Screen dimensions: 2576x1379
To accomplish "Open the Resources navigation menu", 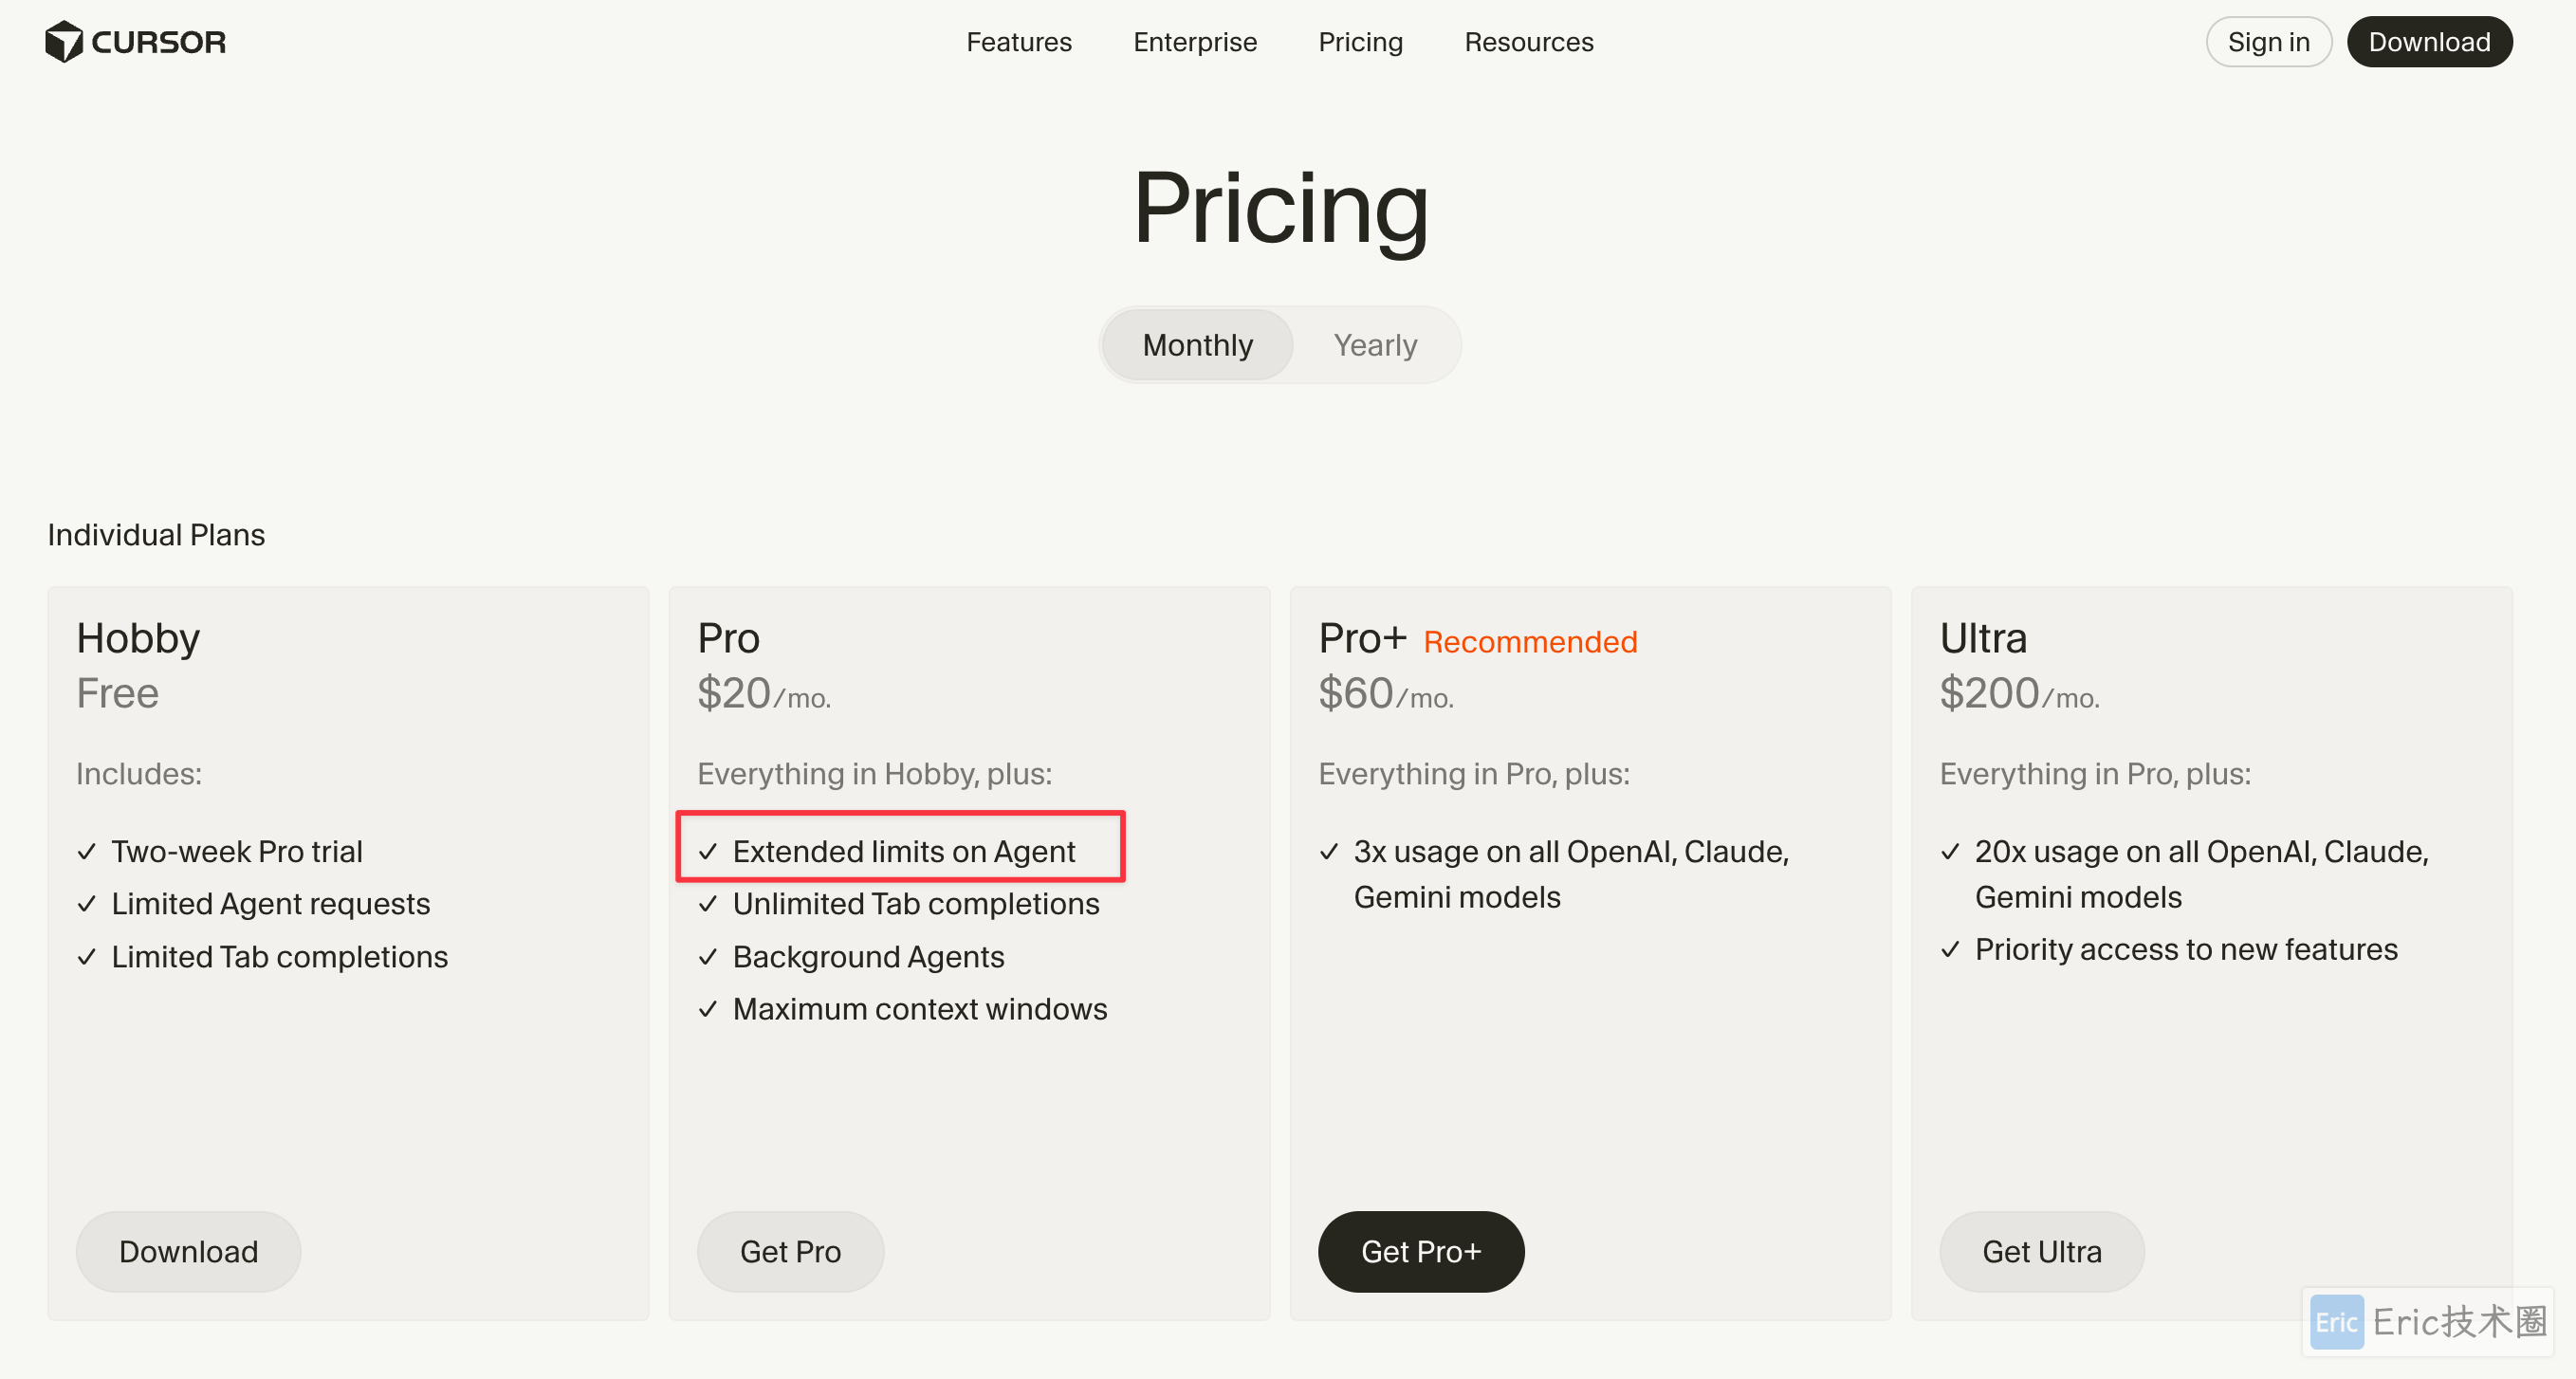I will tap(1528, 42).
